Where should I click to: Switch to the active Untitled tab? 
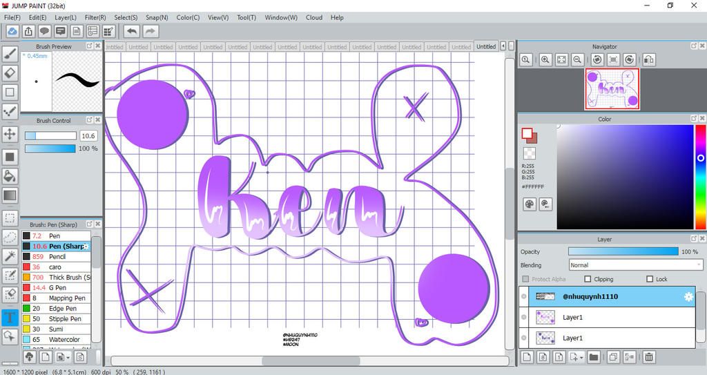pos(486,46)
